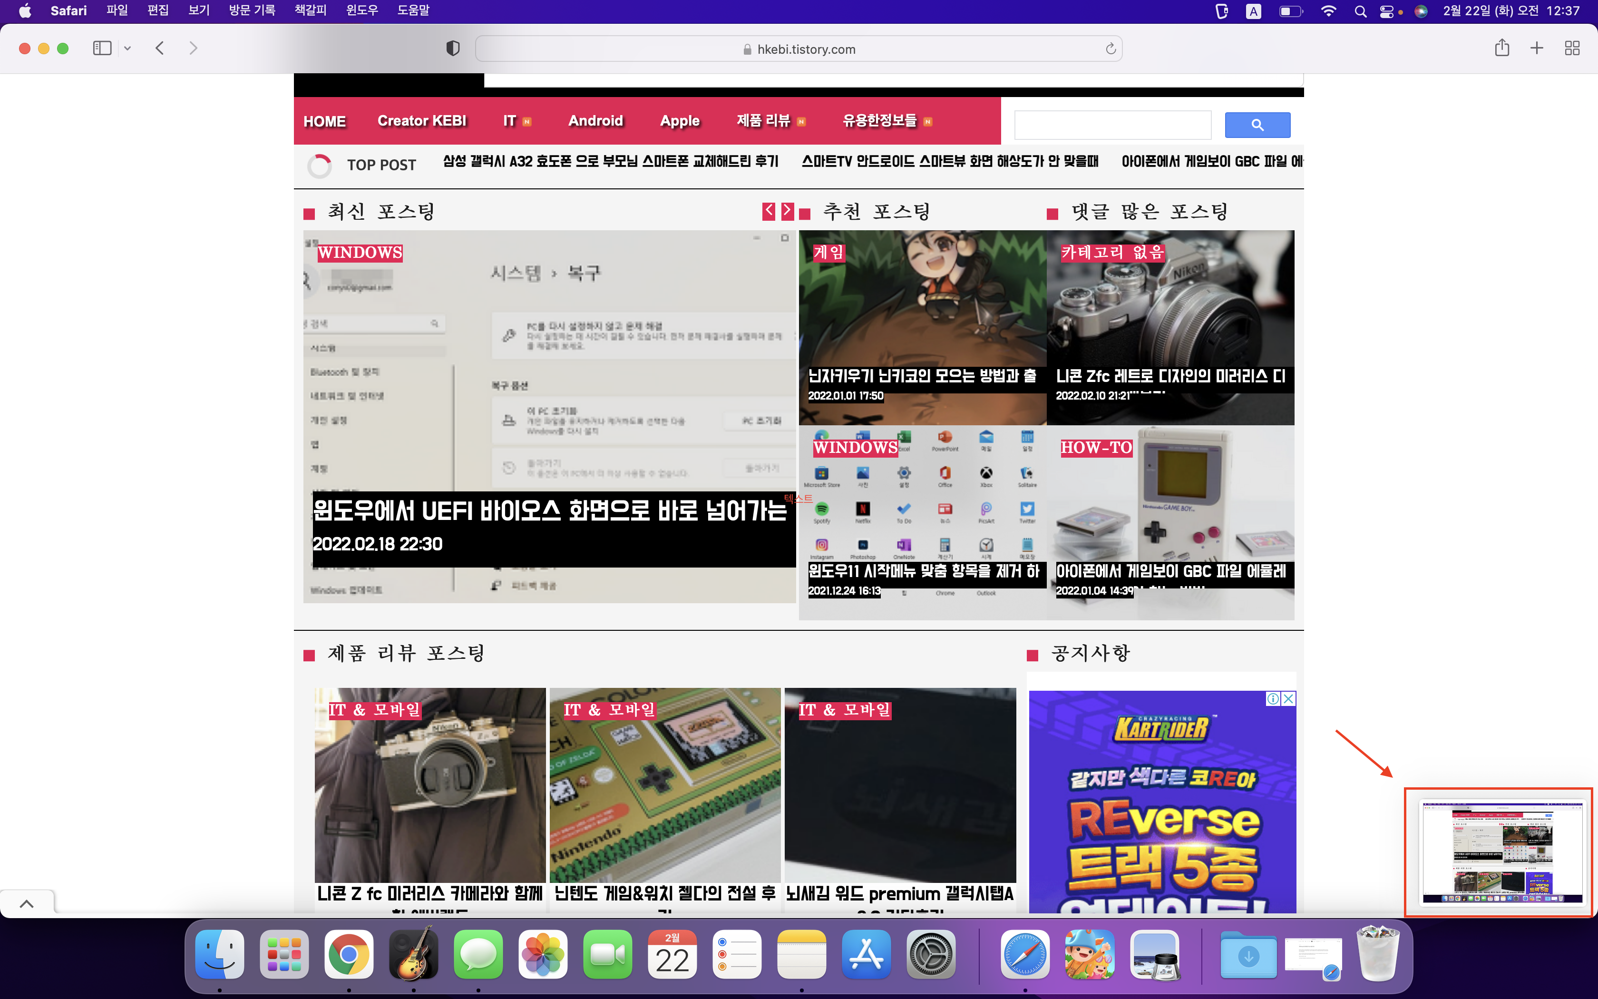The image size is (1598, 999).
Task: Open a new tab with the plus icon
Action: click(x=1537, y=48)
